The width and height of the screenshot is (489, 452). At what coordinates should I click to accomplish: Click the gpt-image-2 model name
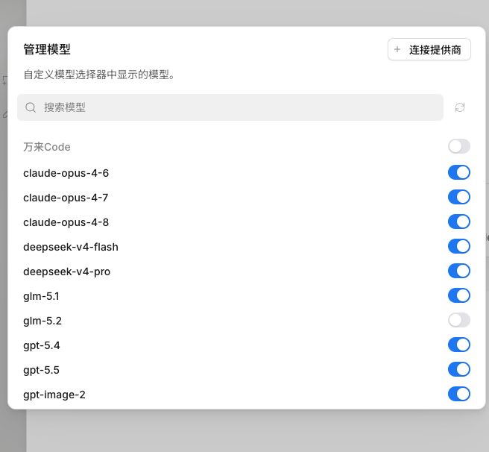pyautogui.click(x=54, y=395)
